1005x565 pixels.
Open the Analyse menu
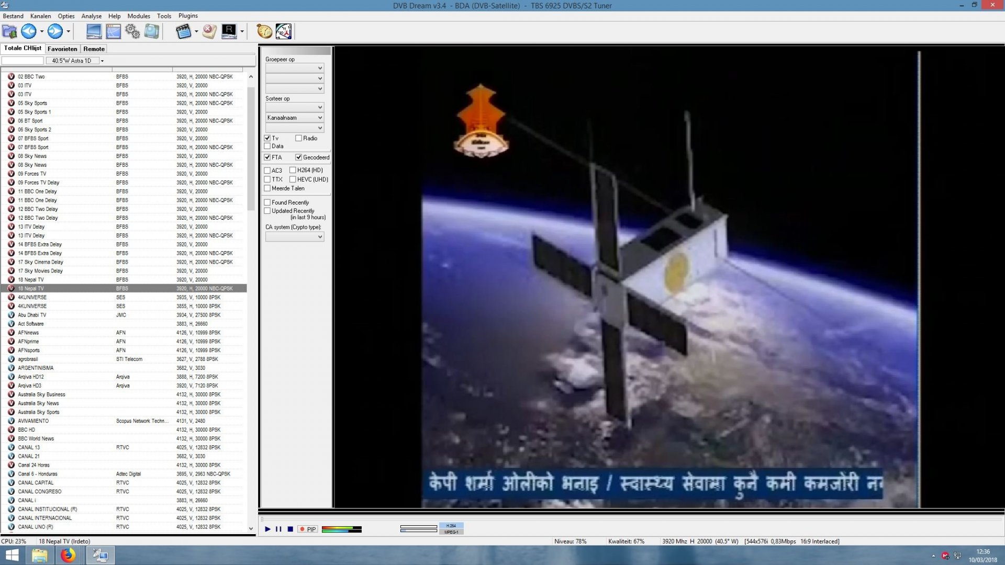point(91,16)
